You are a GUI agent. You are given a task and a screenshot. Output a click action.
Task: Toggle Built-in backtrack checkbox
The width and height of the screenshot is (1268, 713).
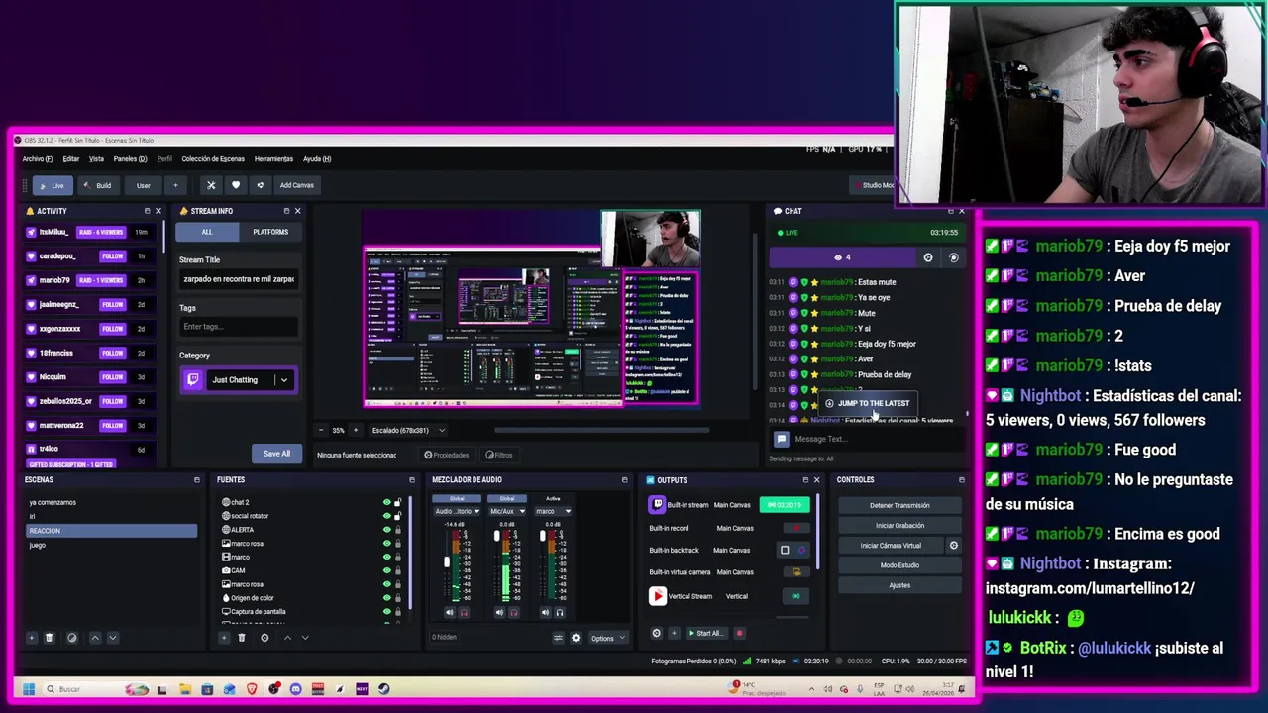coord(785,550)
